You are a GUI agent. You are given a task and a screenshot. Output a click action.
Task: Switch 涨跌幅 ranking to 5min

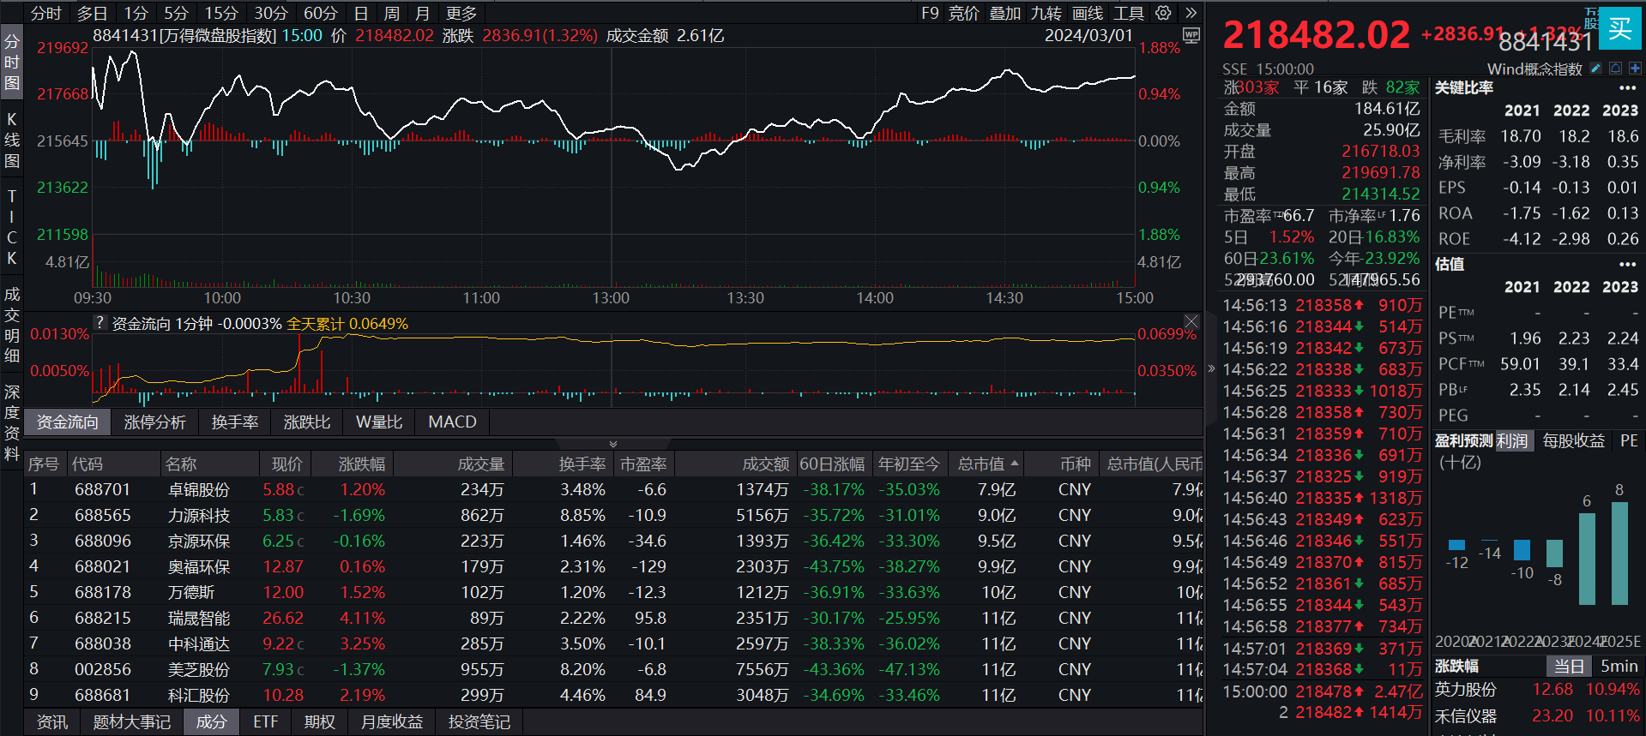click(1619, 666)
